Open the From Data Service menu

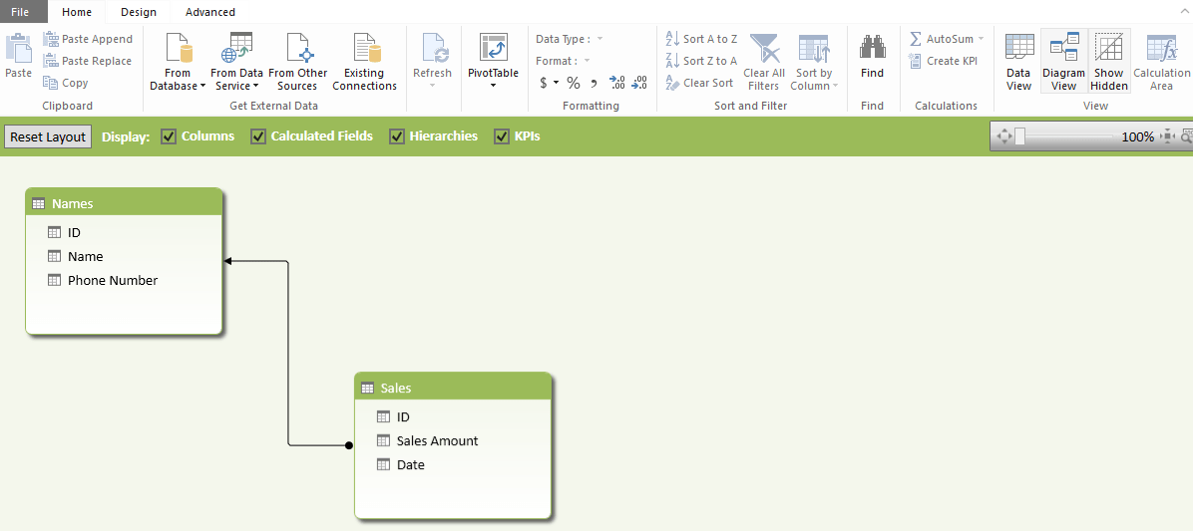tap(236, 63)
